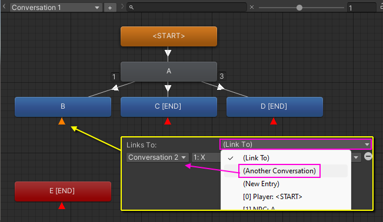Clear the search with the X icon
Viewport: 383px width, 222px height.
pyautogui.click(x=252, y=7)
